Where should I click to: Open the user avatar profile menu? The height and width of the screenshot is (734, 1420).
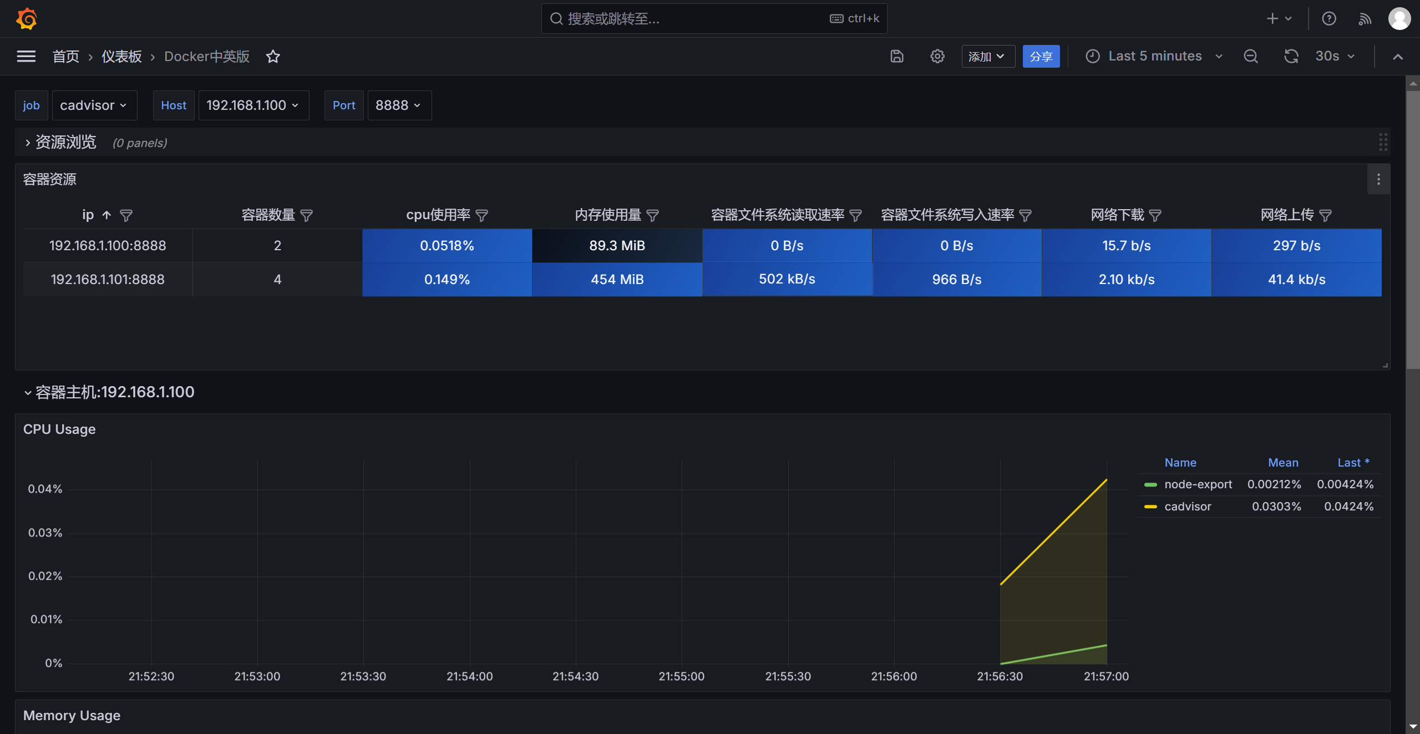click(x=1399, y=19)
